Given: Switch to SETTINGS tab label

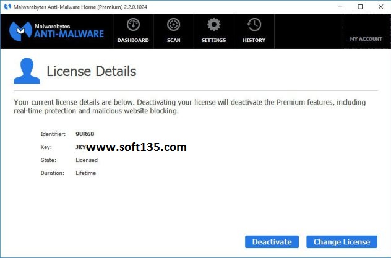Looking at the screenshot, I should (x=213, y=40).
